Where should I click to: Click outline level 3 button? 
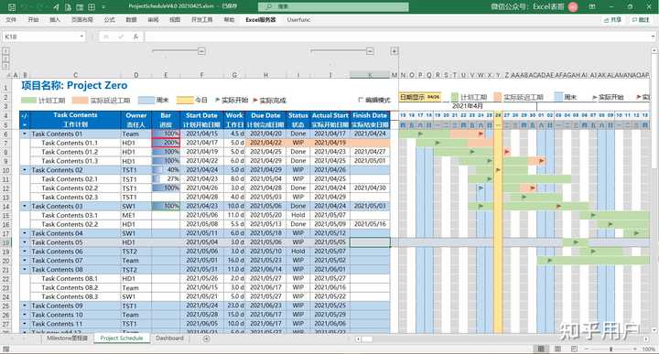pos(5,66)
